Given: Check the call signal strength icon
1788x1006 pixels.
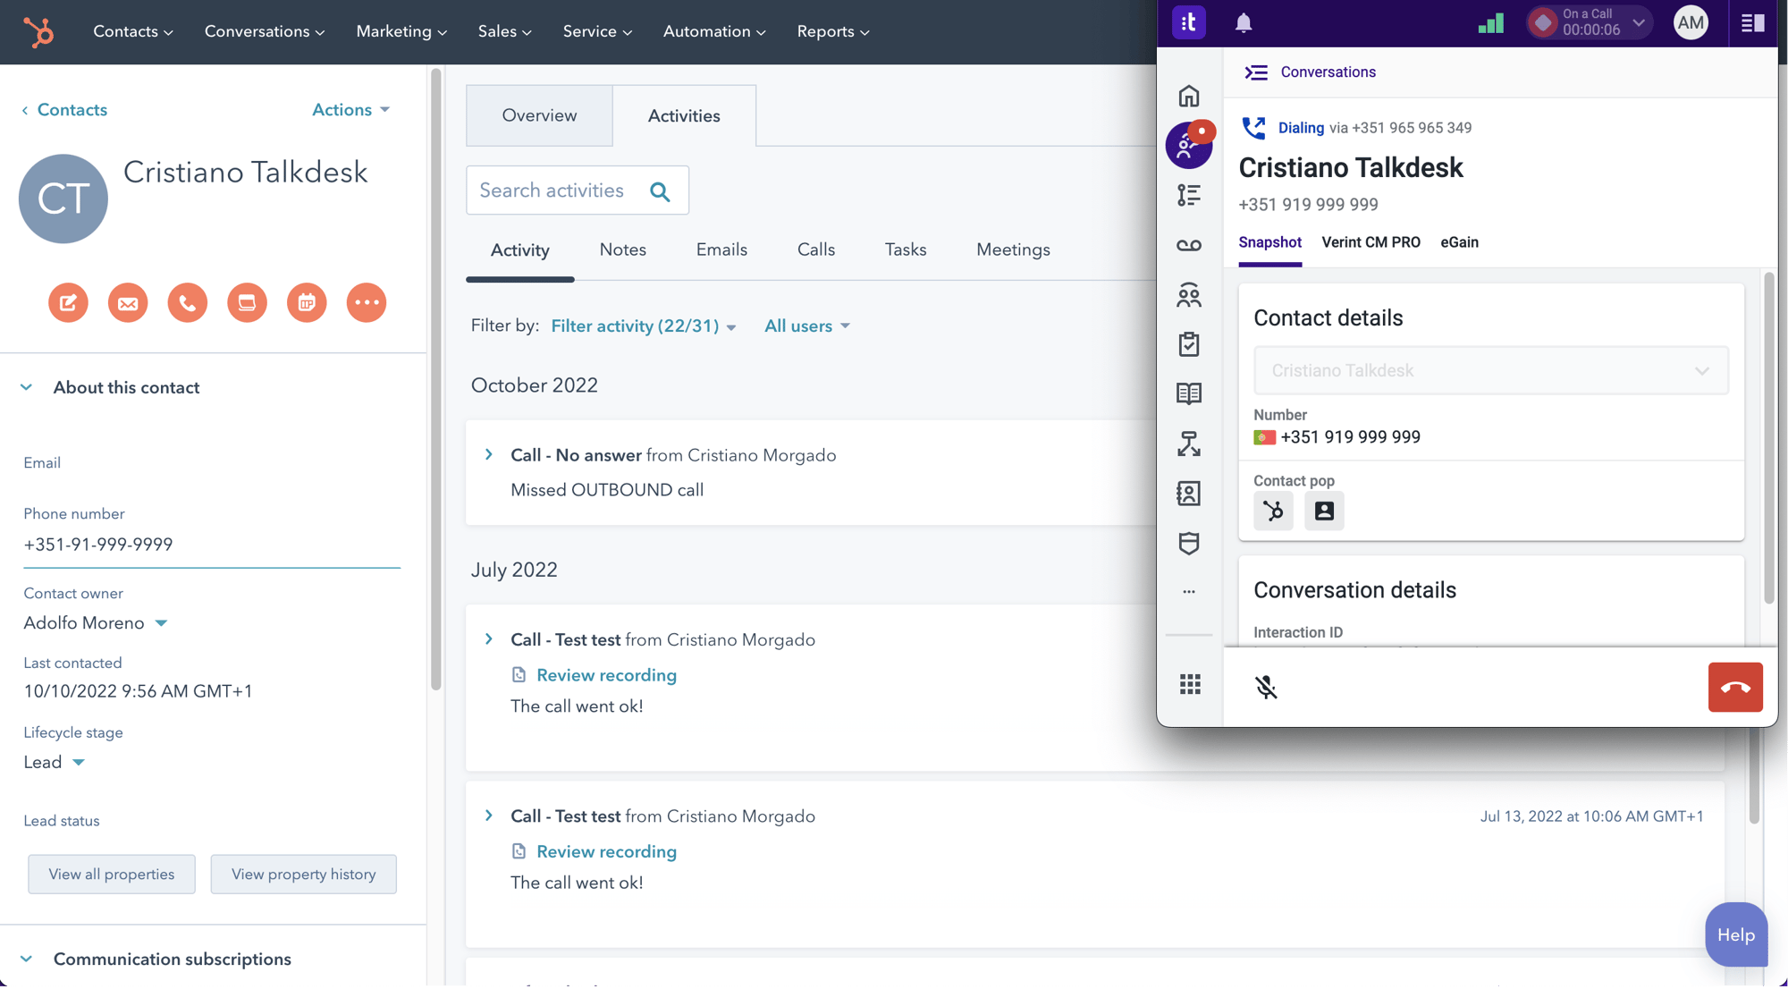Looking at the screenshot, I should 1491,23.
